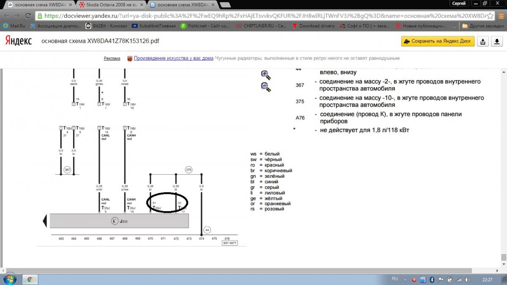Open the 'Произведение искусства у вас дома' ad link
Screen dimensions: 507x285
(x=174, y=58)
